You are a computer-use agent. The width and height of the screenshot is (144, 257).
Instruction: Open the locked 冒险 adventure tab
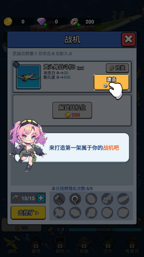pos(36,244)
